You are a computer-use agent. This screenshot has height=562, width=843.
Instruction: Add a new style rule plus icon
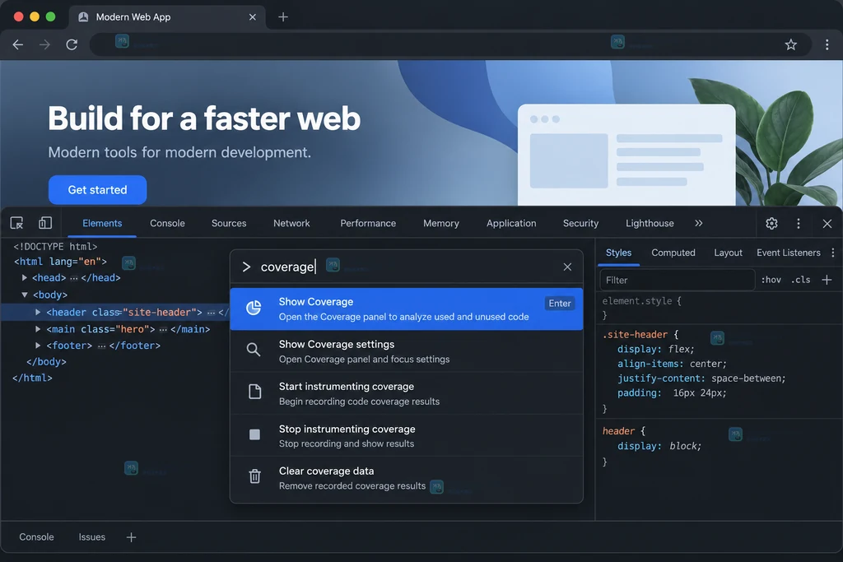[827, 280]
